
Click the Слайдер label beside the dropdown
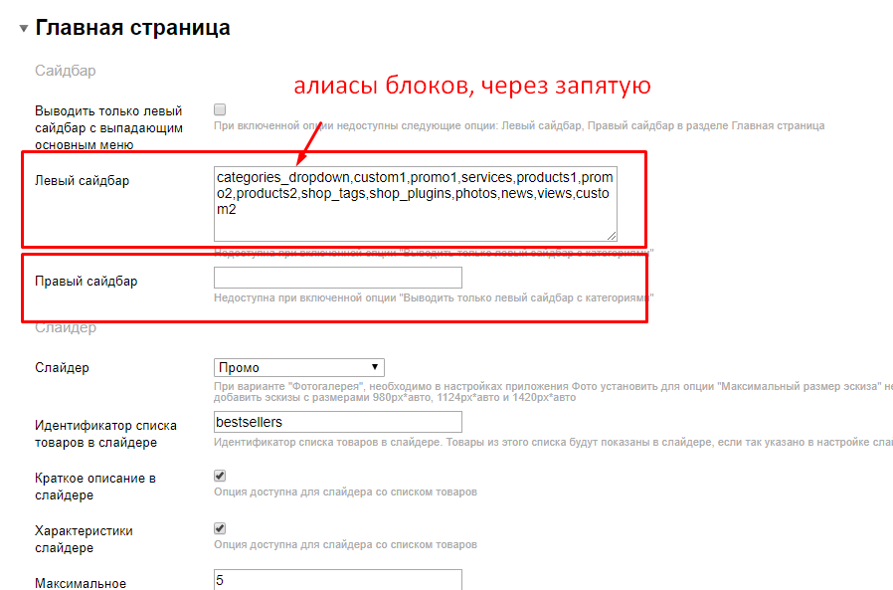62,367
